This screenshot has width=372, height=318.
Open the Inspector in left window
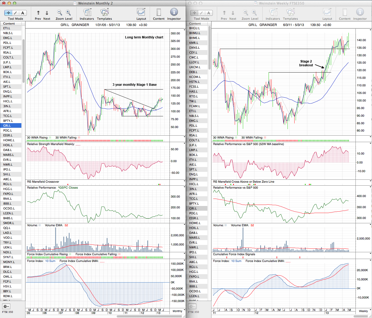tap(174, 12)
